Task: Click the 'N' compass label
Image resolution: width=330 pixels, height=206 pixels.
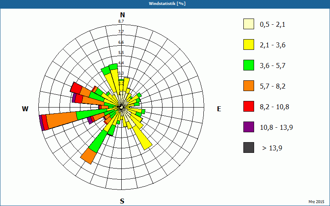Action: click(x=122, y=15)
